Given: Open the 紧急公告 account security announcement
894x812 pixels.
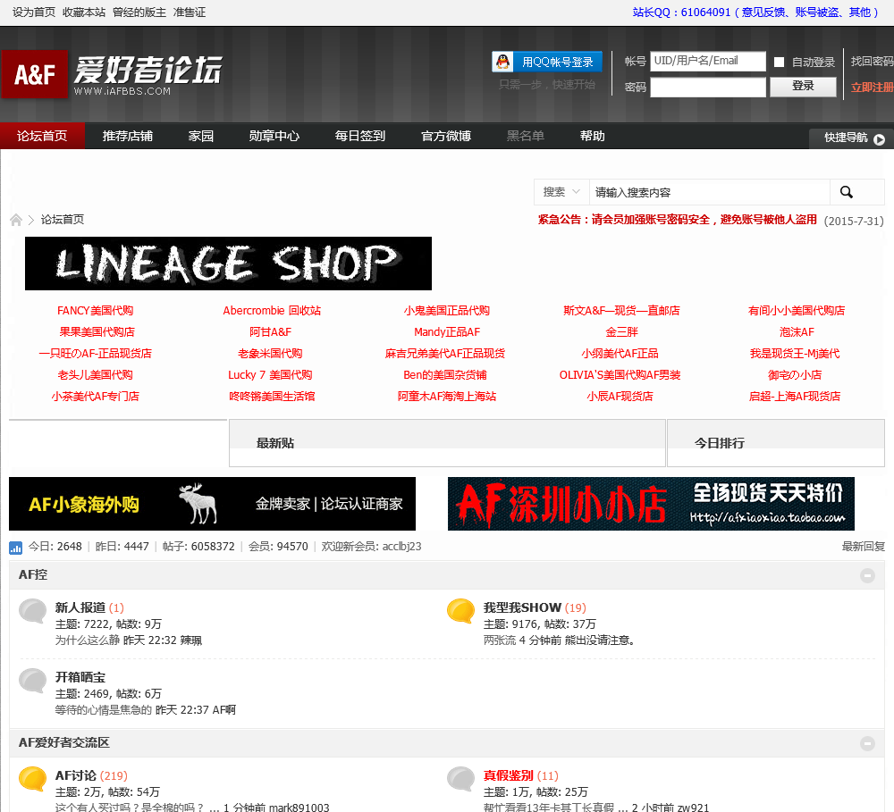Looking at the screenshot, I should [x=677, y=220].
